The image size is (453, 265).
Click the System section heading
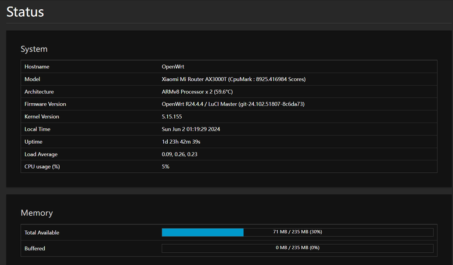34,49
